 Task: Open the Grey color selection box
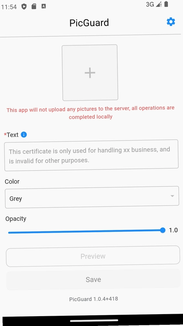click(92, 197)
